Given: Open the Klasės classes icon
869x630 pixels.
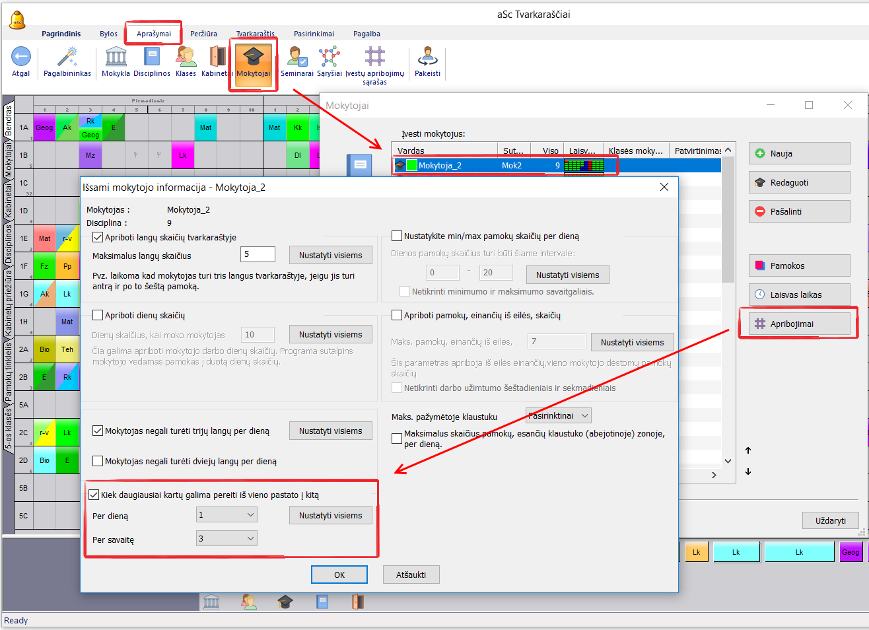Looking at the screenshot, I should click(186, 57).
